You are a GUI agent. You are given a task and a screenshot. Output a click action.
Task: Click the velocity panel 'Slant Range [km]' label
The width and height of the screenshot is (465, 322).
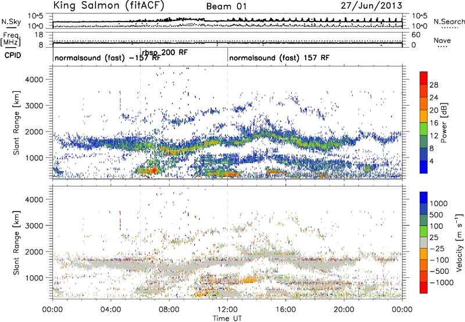coord(16,242)
